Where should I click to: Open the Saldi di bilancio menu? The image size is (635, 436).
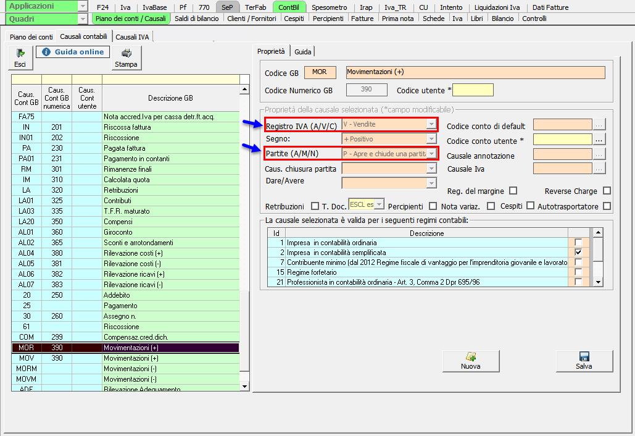tap(196, 19)
